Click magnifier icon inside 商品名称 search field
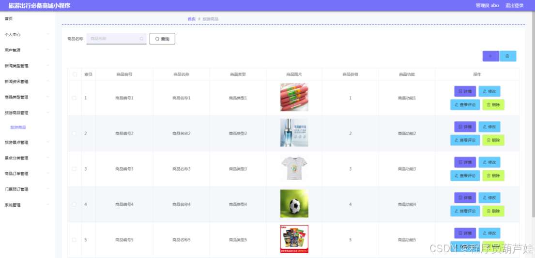This screenshot has width=535, height=258. pyautogui.click(x=141, y=39)
